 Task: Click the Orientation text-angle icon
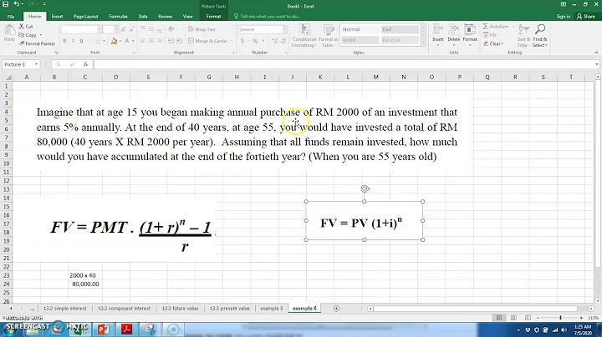[x=171, y=29]
